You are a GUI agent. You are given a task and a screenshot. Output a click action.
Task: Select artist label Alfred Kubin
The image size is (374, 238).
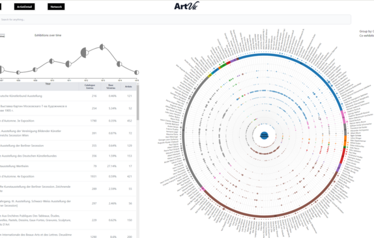point(355,143)
